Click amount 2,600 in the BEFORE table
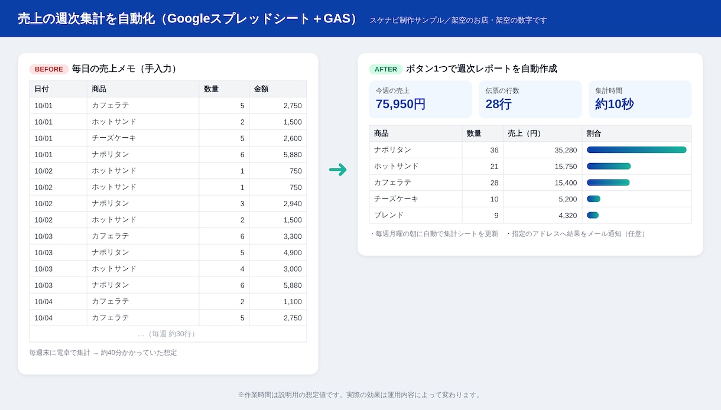Image resolution: width=721 pixels, height=410 pixels. (293, 138)
